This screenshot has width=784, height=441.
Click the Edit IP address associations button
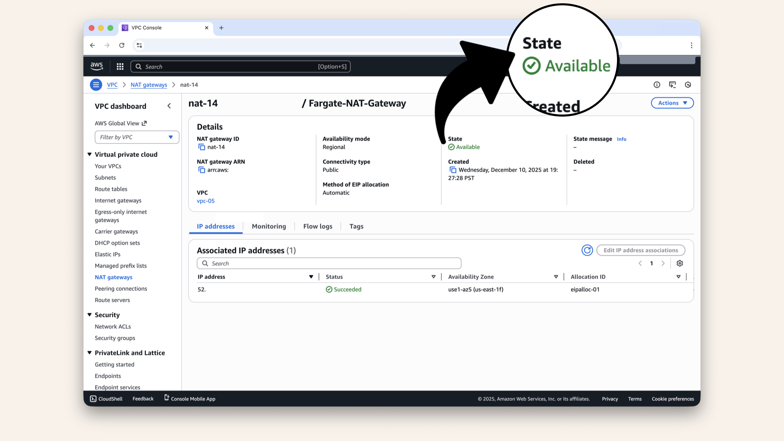(640, 250)
